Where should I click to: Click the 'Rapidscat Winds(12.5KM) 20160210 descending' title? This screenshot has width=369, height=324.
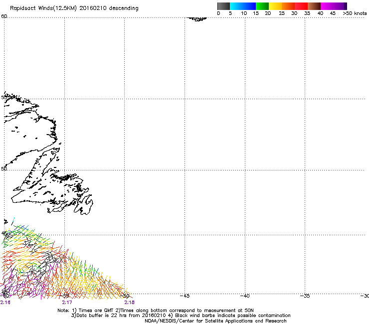pos(74,8)
